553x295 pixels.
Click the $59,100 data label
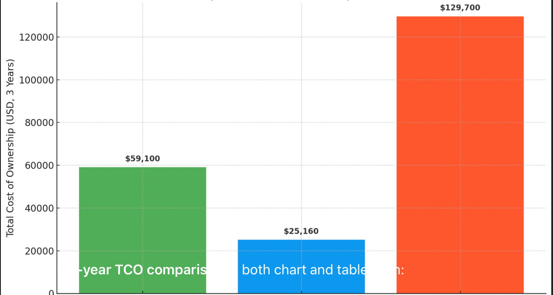pyautogui.click(x=142, y=159)
